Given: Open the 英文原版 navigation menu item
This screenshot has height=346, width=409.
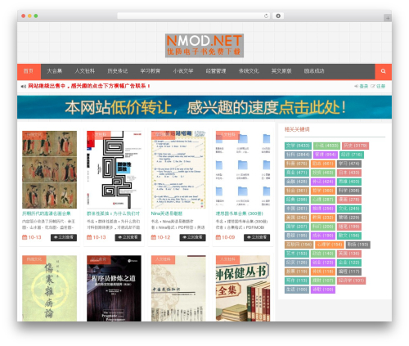Looking at the screenshot, I should (281, 71).
